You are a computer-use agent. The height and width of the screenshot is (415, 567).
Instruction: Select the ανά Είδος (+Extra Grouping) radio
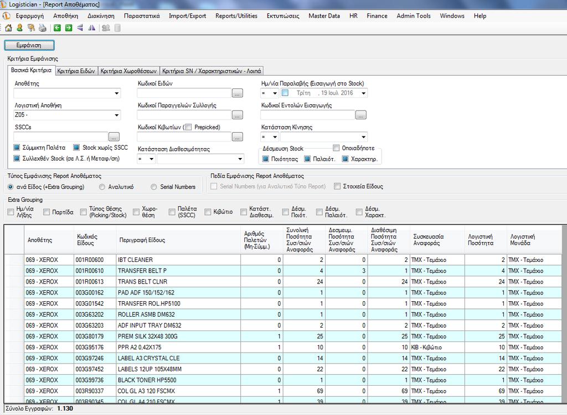pyautogui.click(x=11, y=187)
